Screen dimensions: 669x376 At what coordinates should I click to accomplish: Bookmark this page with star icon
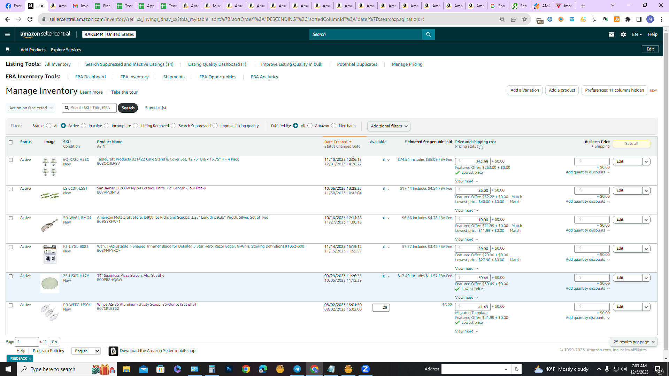click(525, 19)
